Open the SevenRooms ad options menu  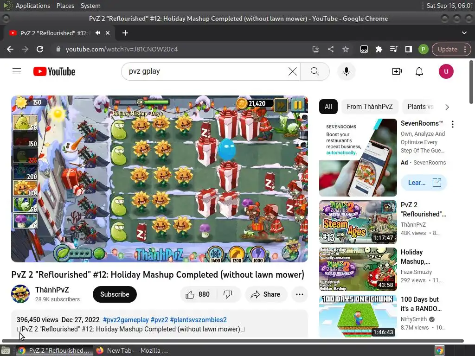point(453,124)
